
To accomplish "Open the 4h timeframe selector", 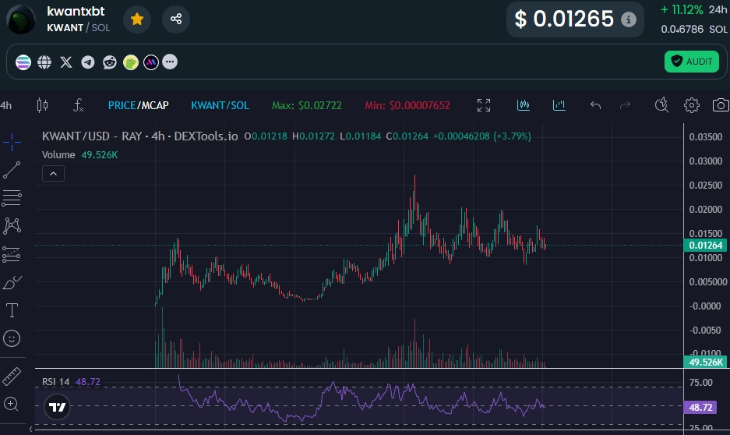I will [6, 105].
